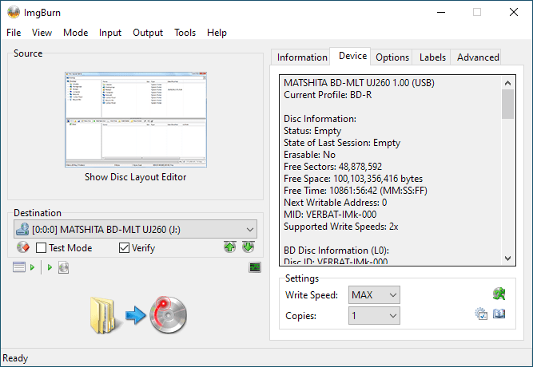
Task: Click the 'Current Profile: BD-R' line
Action: [x=328, y=95]
